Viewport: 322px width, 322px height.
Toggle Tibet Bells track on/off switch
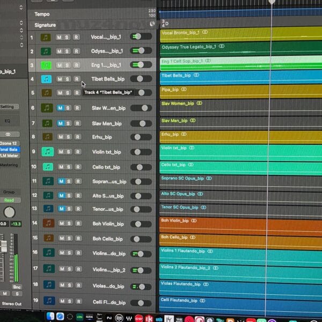[x=141, y=79]
